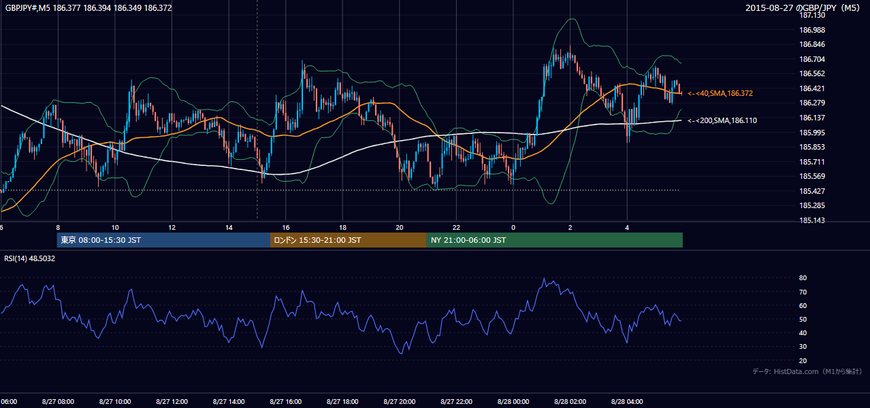Click hour label 16 under the price chart
Screen dimensions: 870x408
[x=287, y=227]
